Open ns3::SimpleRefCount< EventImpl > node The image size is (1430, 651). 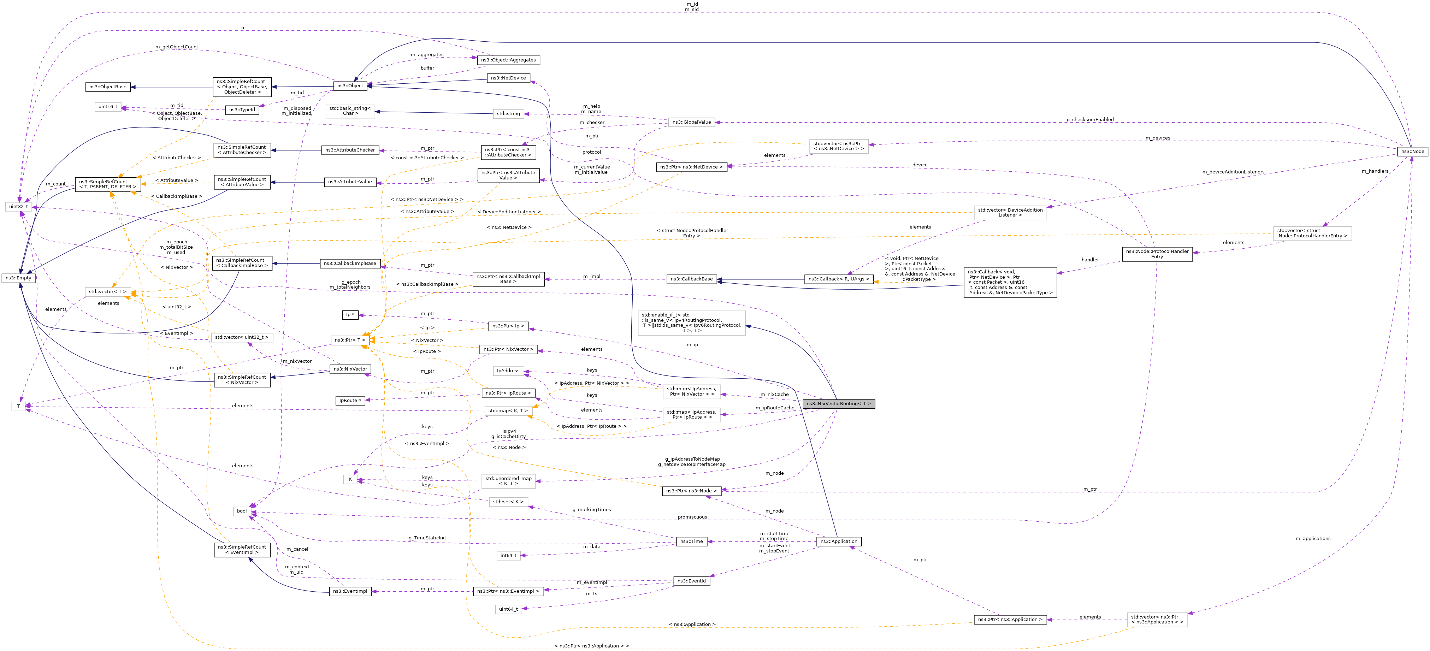pyautogui.click(x=242, y=549)
